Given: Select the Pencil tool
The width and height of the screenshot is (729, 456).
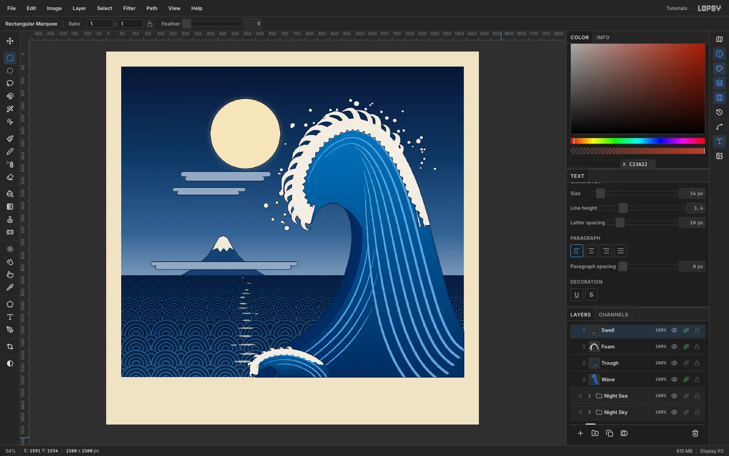Looking at the screenshot, I should tap(10, 151).
